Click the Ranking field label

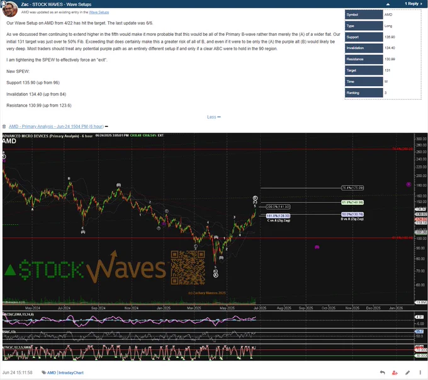click(x=364, y=93)
